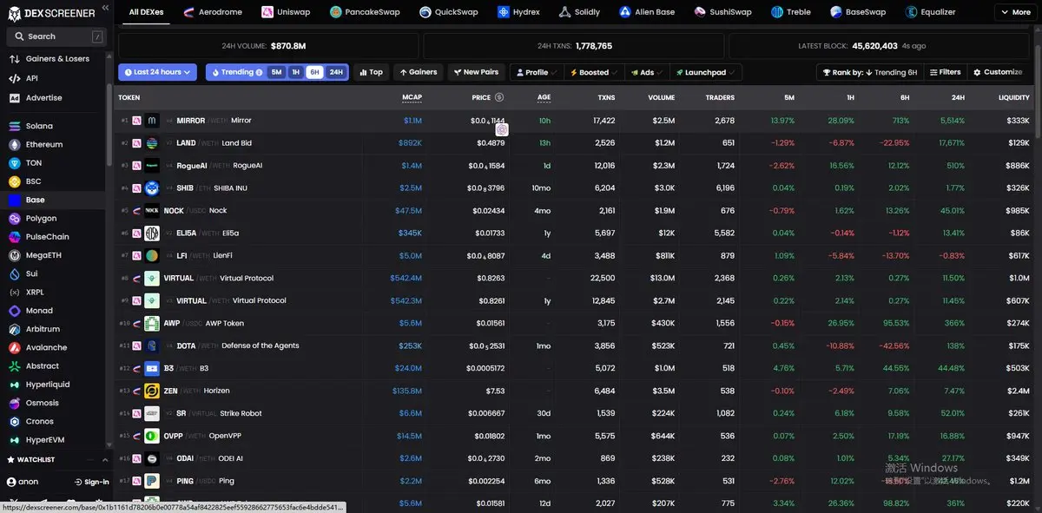The height and width of the screenshot is (513, 1042).
Task: Sort table by Volume column header
Action: point(661,98)
